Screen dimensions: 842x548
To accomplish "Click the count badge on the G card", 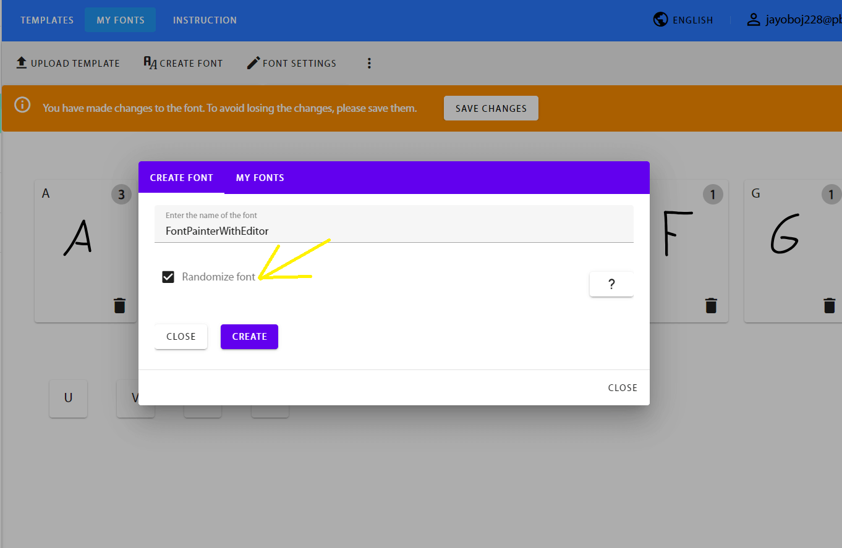I will click(x=831, y=195).
